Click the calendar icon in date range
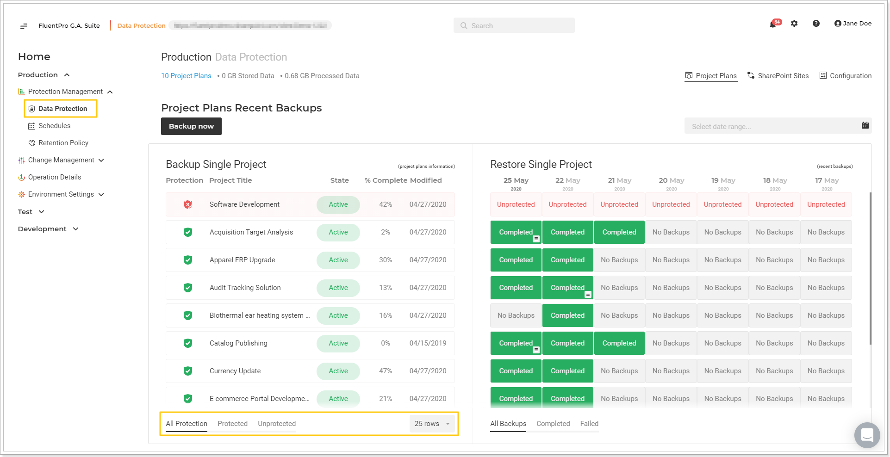 865,125
